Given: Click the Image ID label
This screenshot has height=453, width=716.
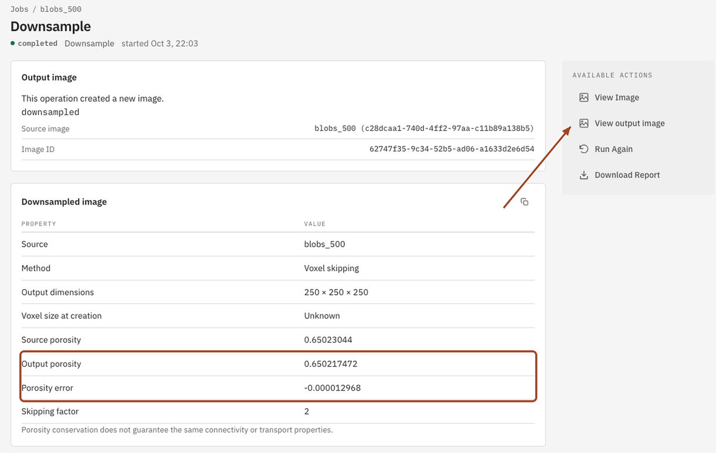Looking at the screenshot, I should click(x=38, y=149).
